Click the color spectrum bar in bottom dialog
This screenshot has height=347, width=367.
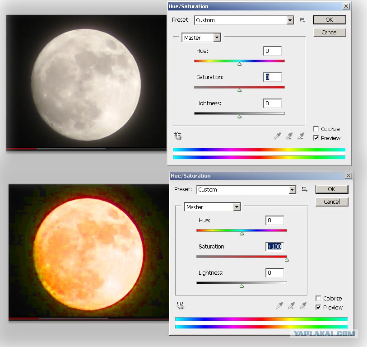[261, 323]
